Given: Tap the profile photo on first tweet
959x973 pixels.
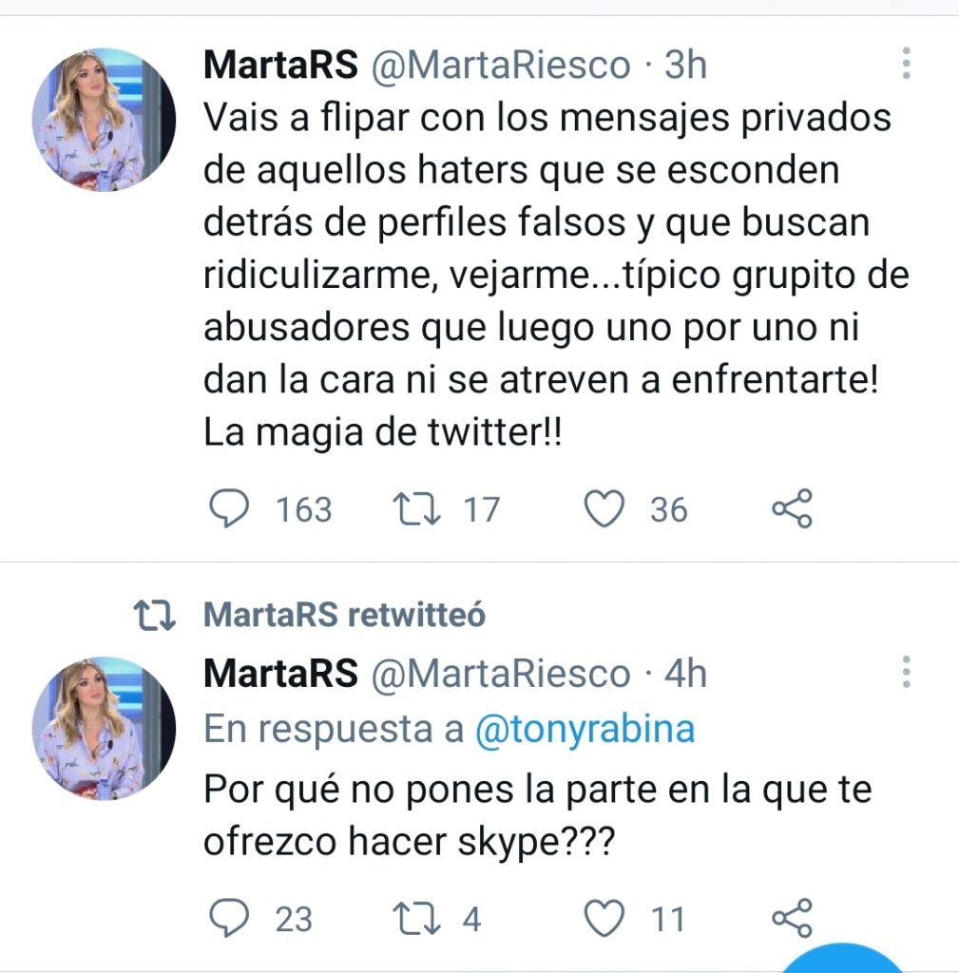Looking at the screenshot, I should (104, 120).
